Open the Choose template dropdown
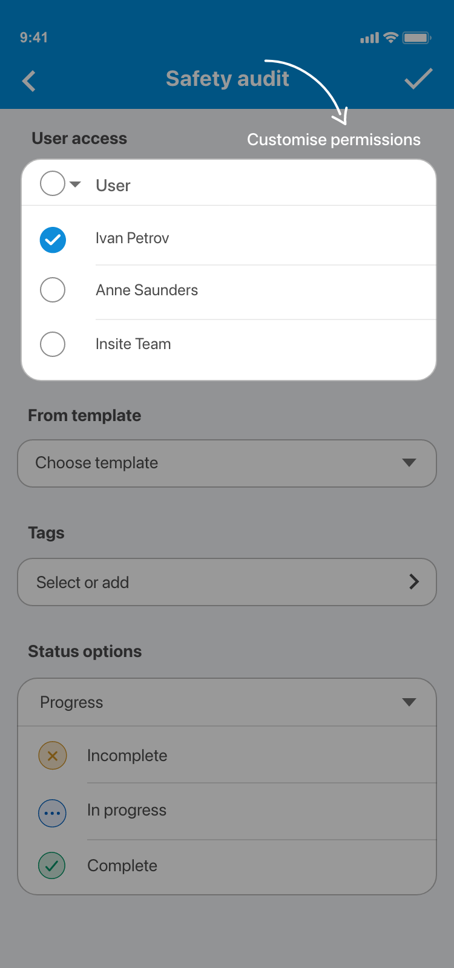This screenshot has height=968, width=454. click(227, 463)
